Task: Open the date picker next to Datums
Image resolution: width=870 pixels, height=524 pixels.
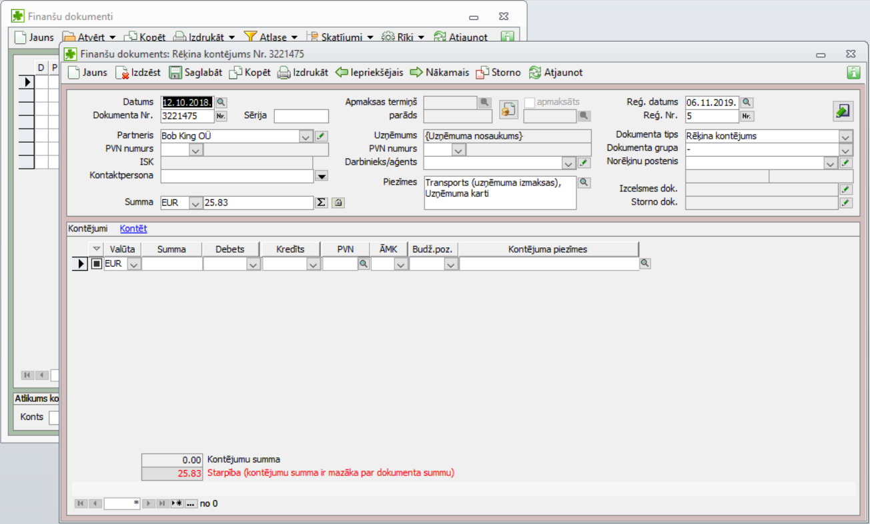Action: click(221, 102)
